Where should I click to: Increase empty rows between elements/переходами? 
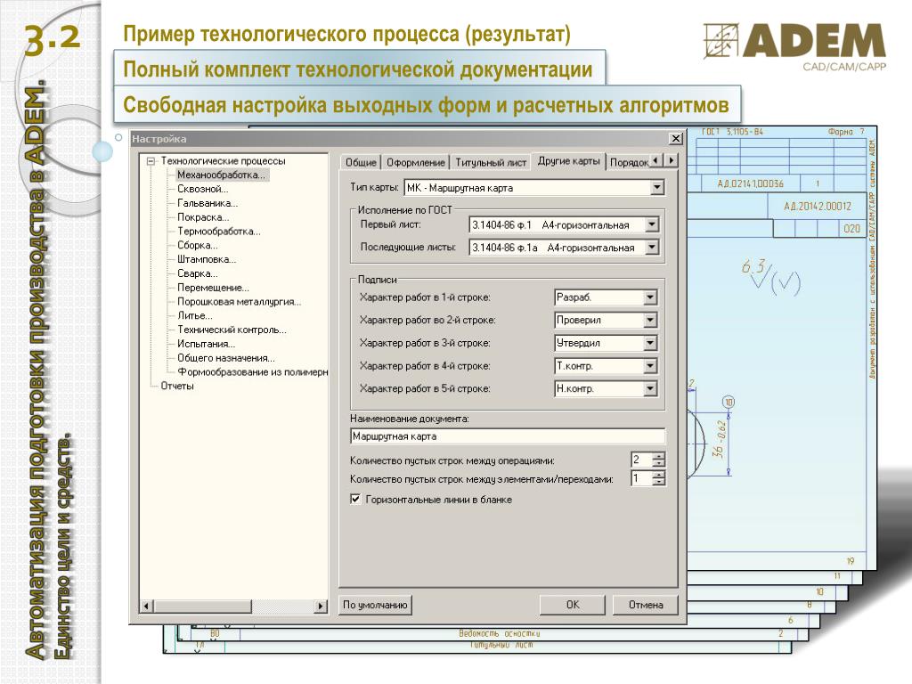click(x=658, y=475)
